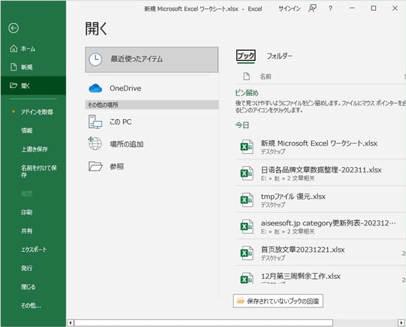Click the 参照 folder icon
The height and width of the screenshot is (327, 406).
point(95,167)
